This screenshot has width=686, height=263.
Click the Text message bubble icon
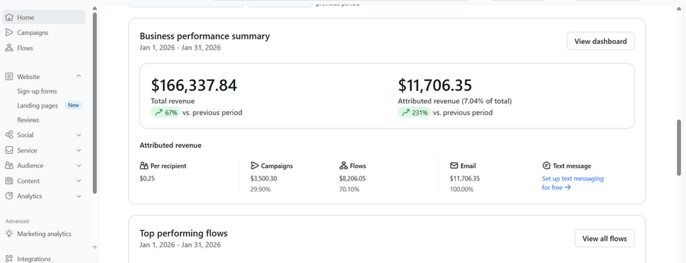click(546, 166)
